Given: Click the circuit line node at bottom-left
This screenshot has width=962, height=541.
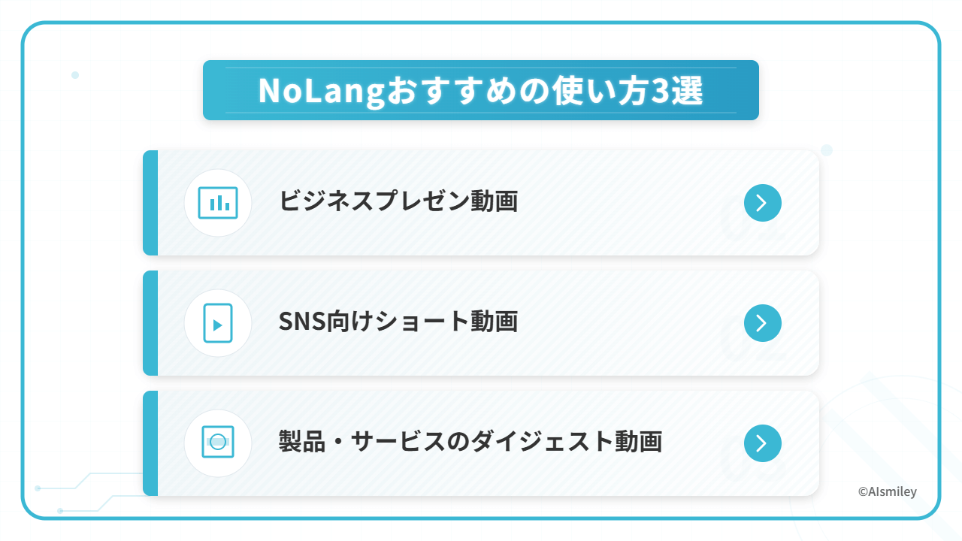Looking at the screenshot, I should click(38, 488).
